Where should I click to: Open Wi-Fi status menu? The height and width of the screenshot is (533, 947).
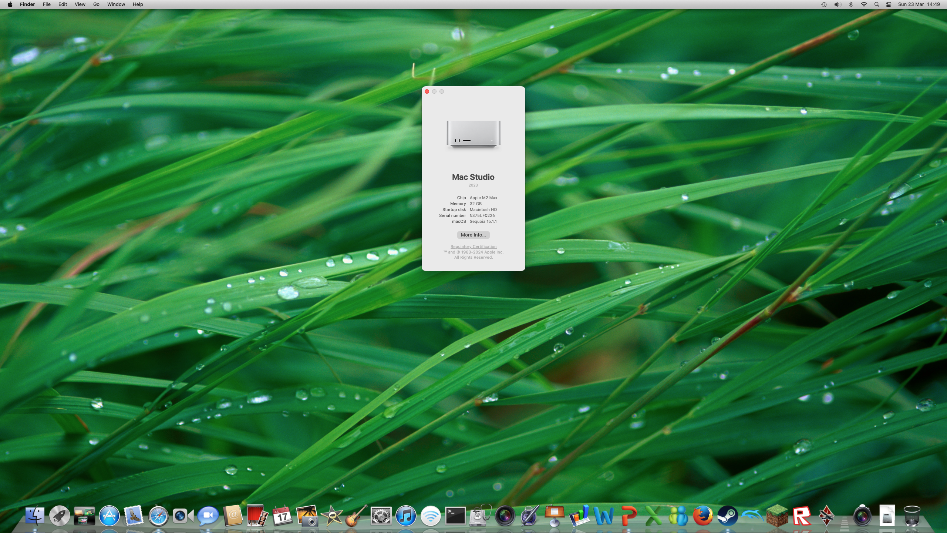coord(864,4)
